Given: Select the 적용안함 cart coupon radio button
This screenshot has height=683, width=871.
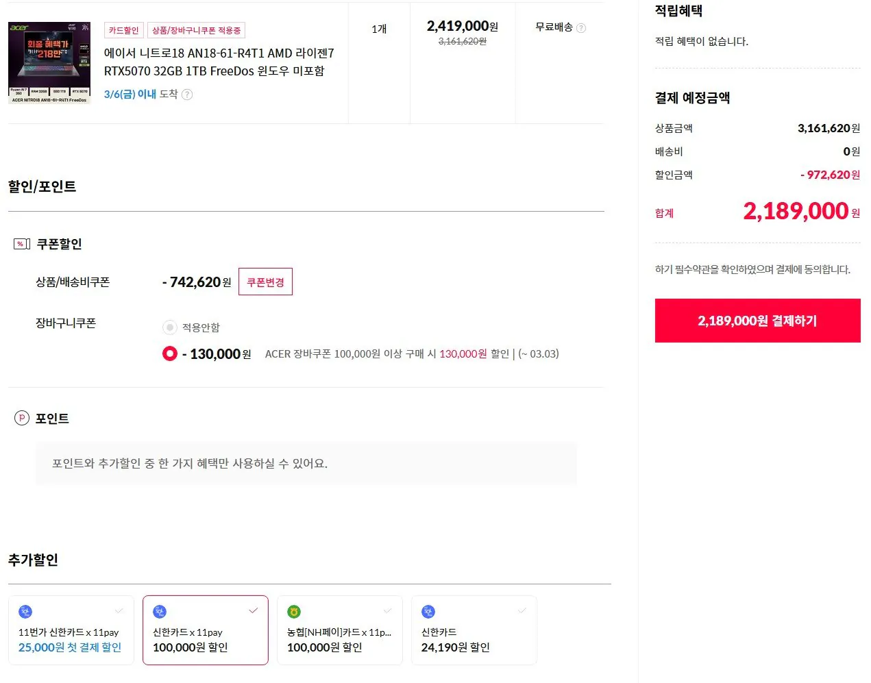Looking at the screenshot, I should point(170,327).
